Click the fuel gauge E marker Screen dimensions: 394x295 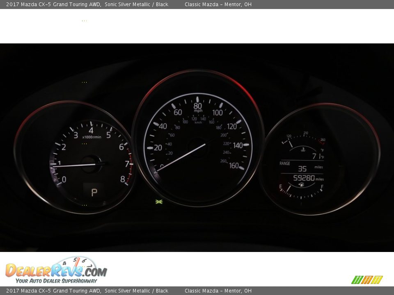click(281, 187)
